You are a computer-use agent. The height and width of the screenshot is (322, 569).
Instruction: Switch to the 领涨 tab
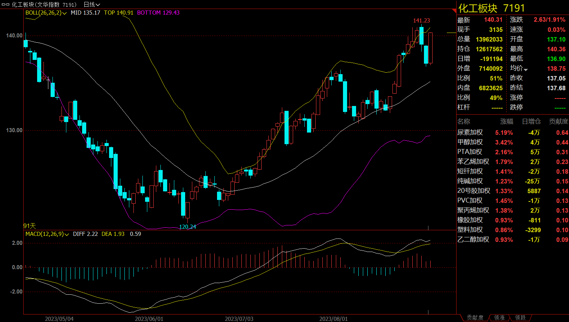(x=499, y=318)
